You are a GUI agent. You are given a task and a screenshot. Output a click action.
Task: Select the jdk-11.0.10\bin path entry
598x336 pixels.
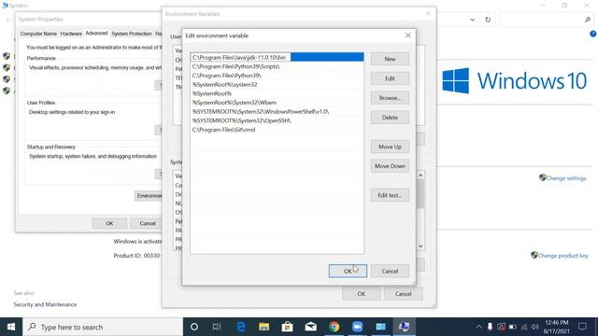tap(277, 57)
